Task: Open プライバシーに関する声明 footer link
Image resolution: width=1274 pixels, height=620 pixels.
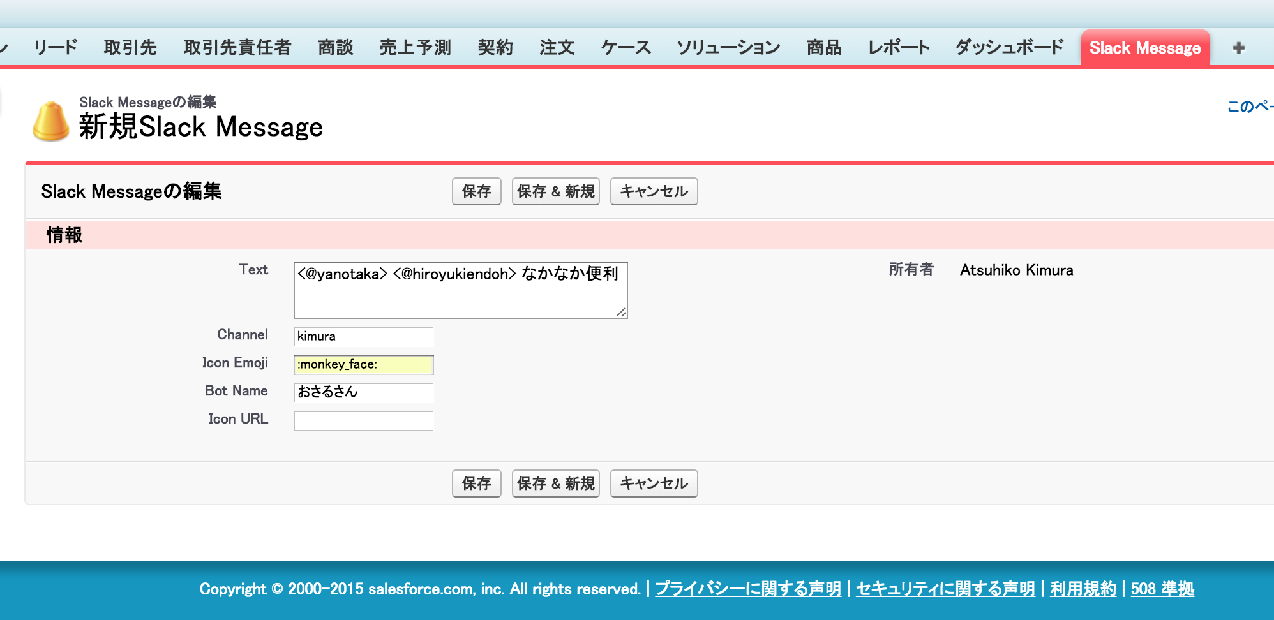Action: point(748,589)
